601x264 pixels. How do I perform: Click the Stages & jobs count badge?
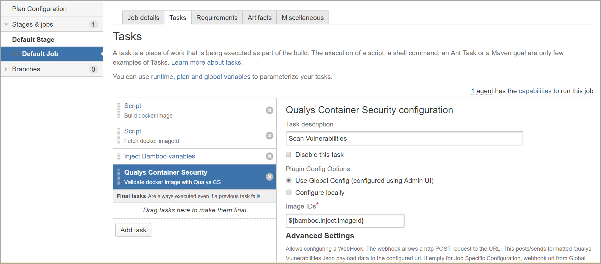93,24
